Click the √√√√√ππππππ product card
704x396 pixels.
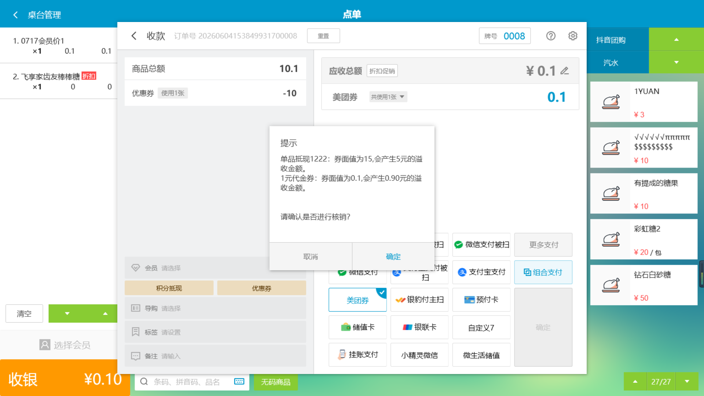tap(644, 148)
